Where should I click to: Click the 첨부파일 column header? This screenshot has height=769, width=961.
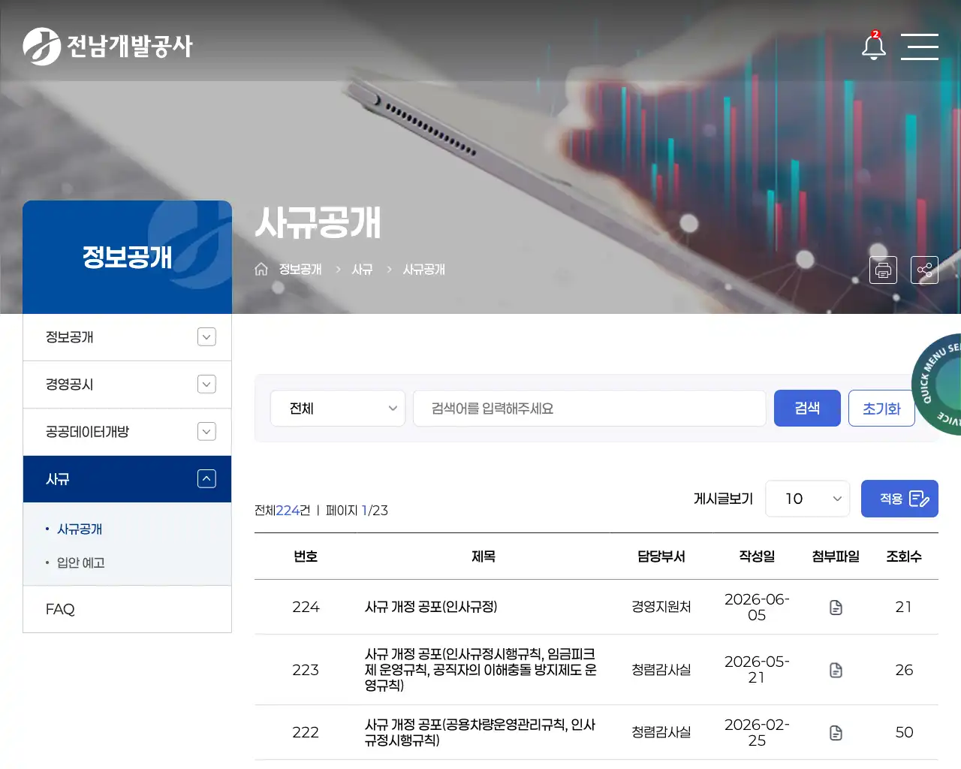point(836,556)
